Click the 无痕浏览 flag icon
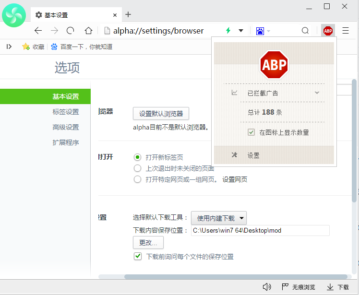The image size is (359, 295). tap(285, 287)
